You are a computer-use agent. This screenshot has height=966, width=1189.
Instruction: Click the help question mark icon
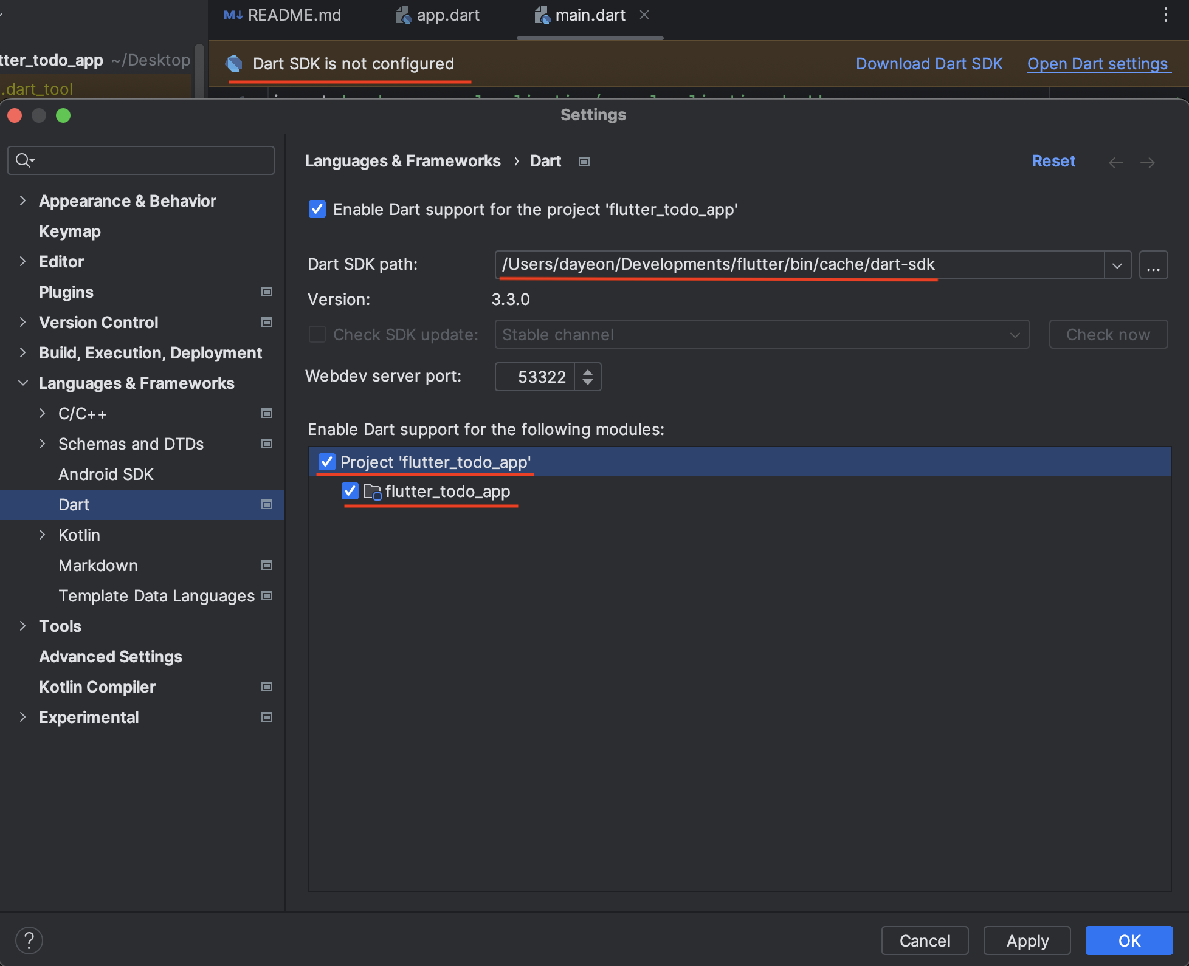(29, 940)
